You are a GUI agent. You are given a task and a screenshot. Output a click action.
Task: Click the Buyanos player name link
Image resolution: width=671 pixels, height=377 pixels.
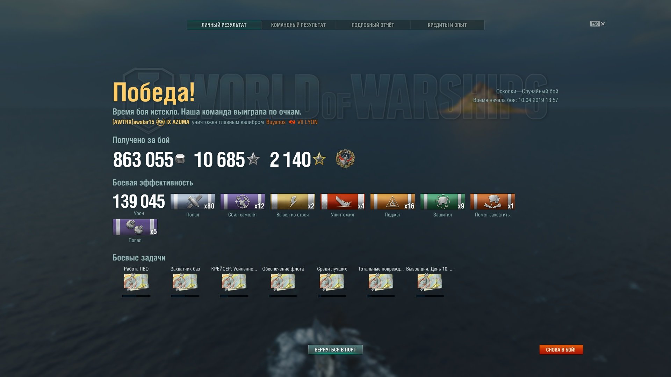276,122
